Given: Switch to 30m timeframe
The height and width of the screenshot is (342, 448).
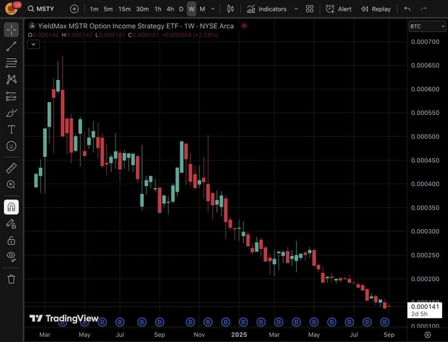Looking at the screenshot, I should click(x=143, y=9).
